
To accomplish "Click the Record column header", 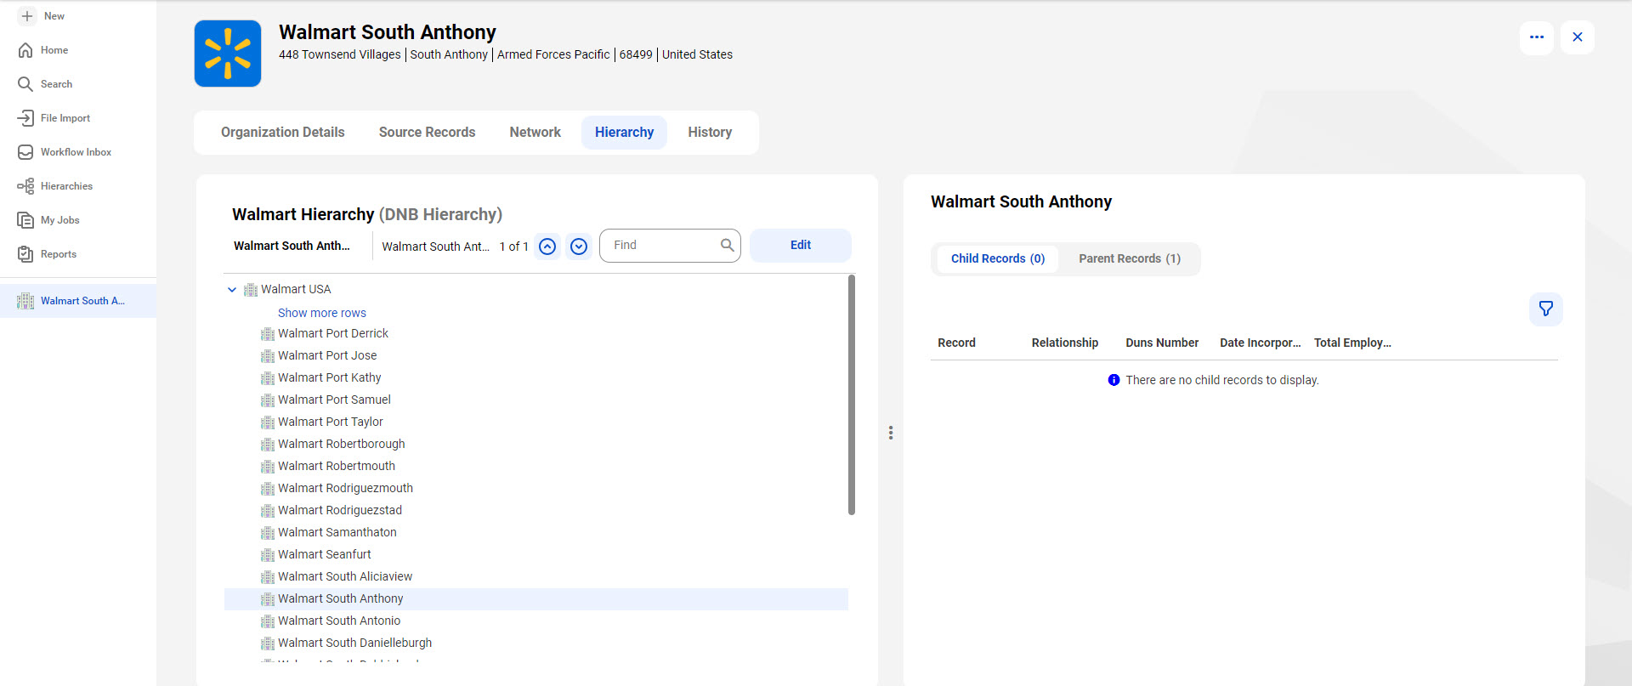I will click(x=956, y=343).
